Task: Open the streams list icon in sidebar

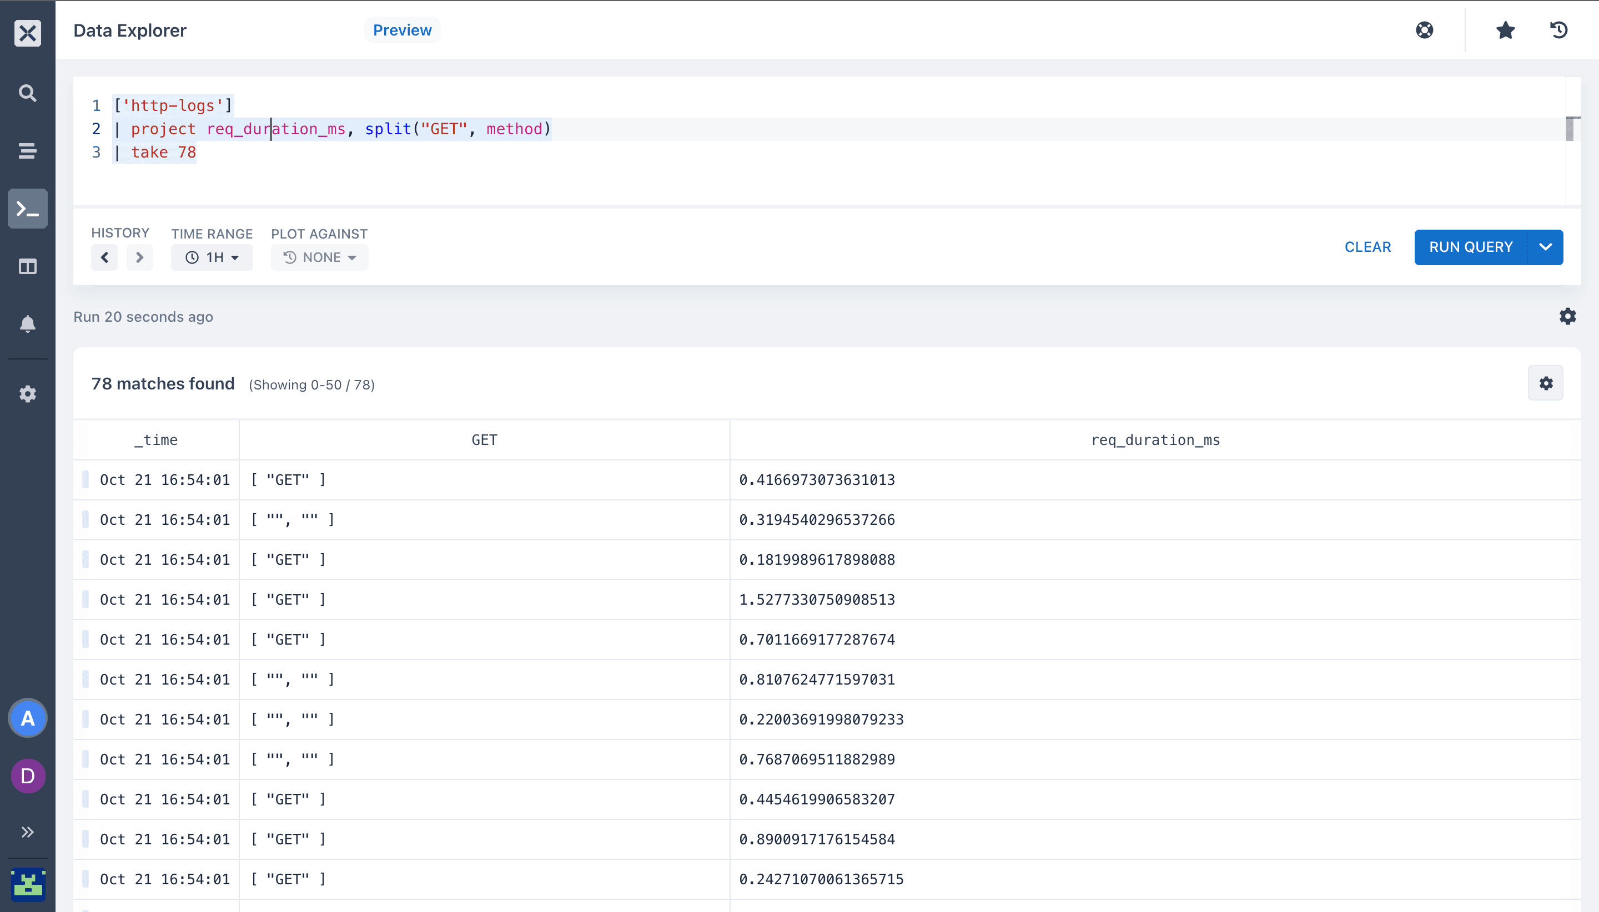Action: pyautogui.click(x=28, y=150)
